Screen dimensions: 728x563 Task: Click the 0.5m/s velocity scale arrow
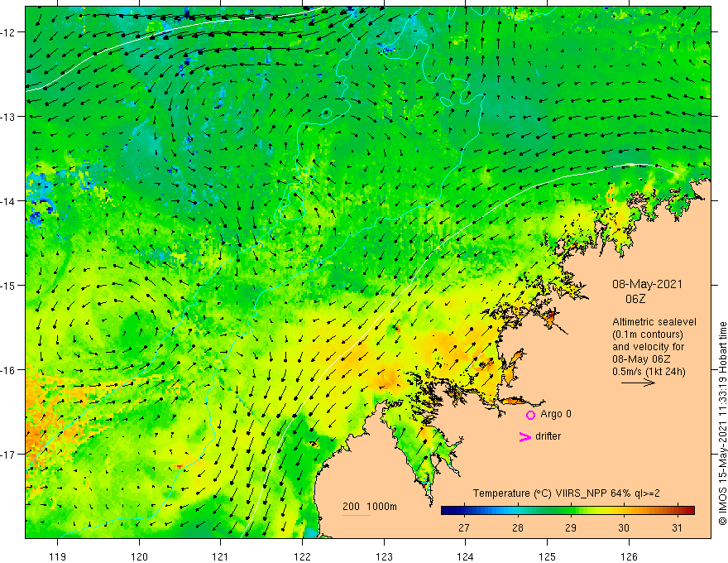pos(638,383)
